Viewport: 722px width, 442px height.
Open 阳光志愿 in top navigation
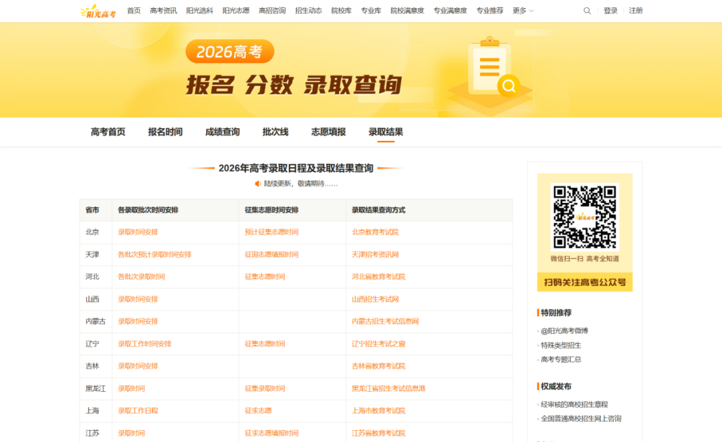(x=236, y=11)
